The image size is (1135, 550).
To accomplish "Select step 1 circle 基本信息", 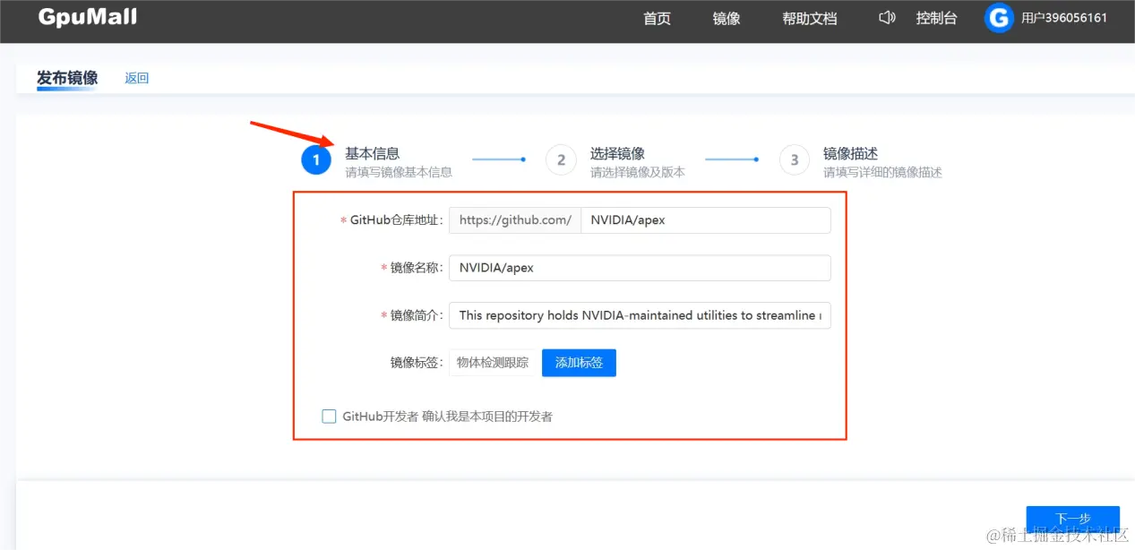I will 316,160.
